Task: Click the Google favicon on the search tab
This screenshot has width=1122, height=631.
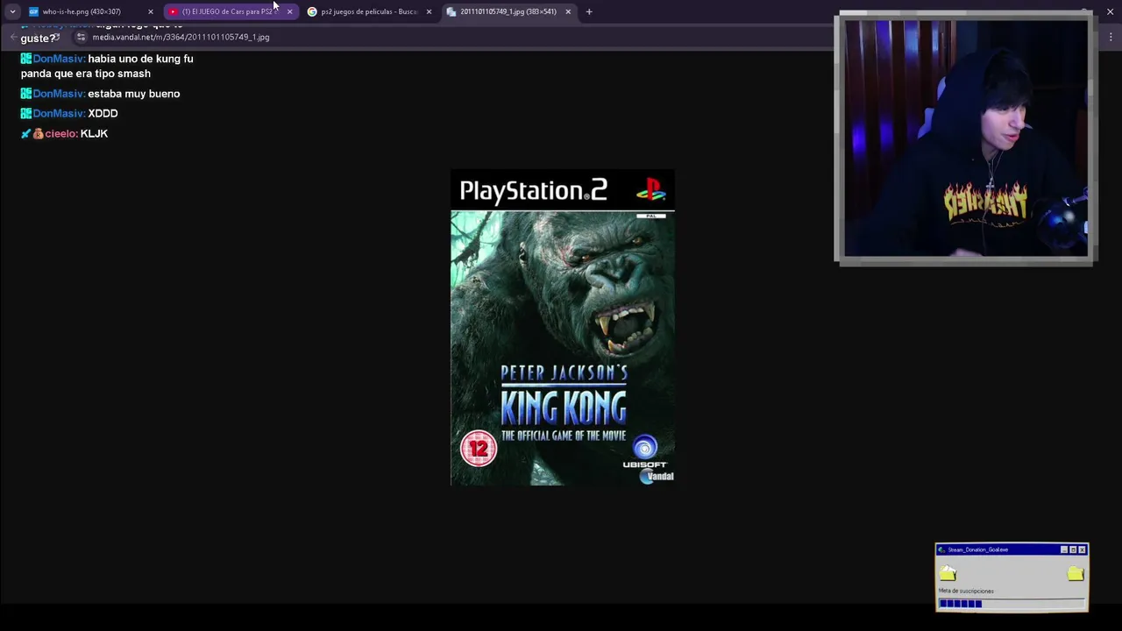Action: pos(312,11)
